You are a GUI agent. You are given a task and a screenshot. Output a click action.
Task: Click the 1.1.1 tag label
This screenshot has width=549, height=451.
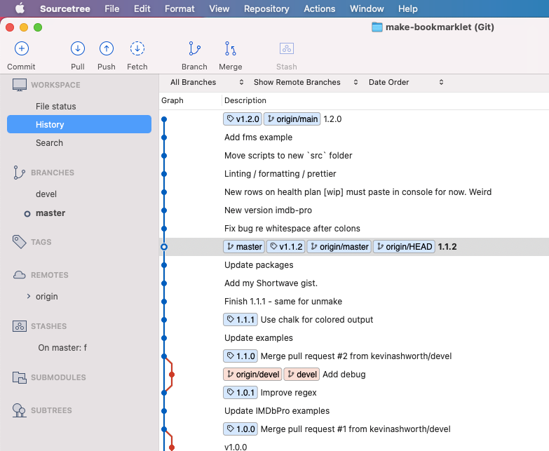[x=240, y=320]
